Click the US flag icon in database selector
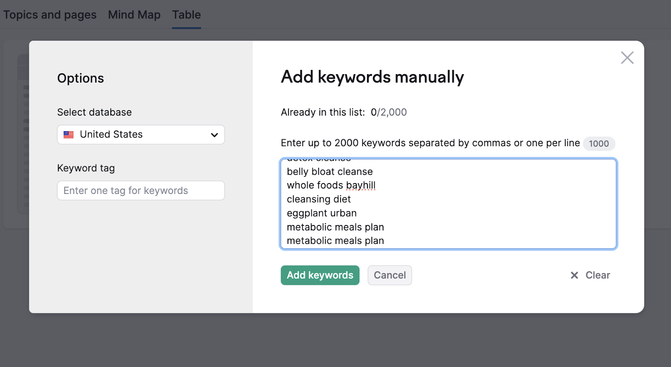Viewport: 671px width, 367px height. [69, 134]
